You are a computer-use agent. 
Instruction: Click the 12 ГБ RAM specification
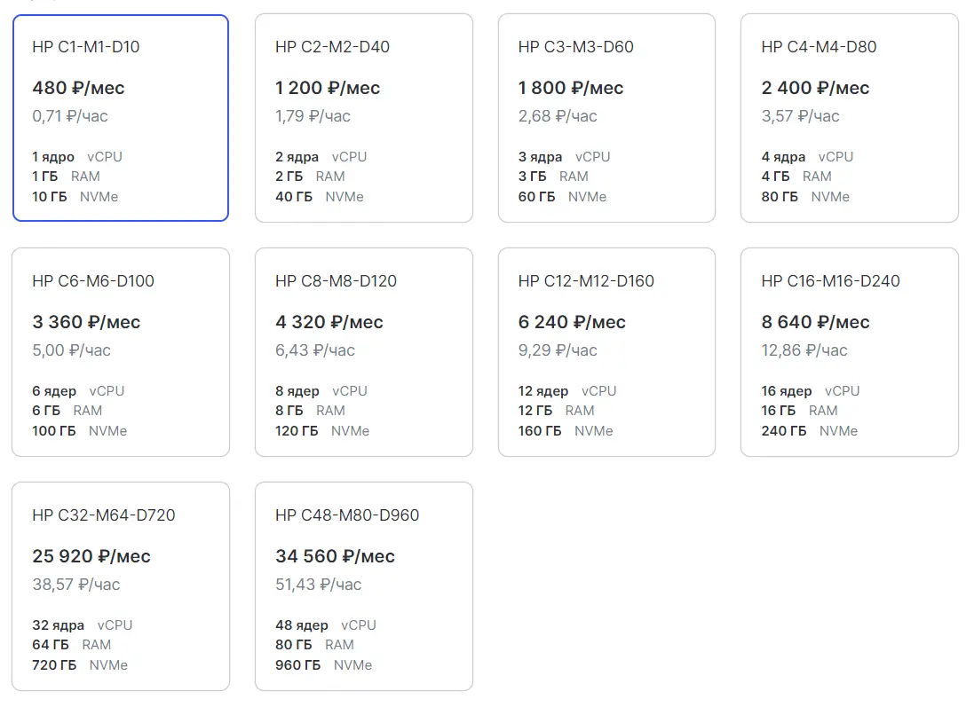pos(556,411)
